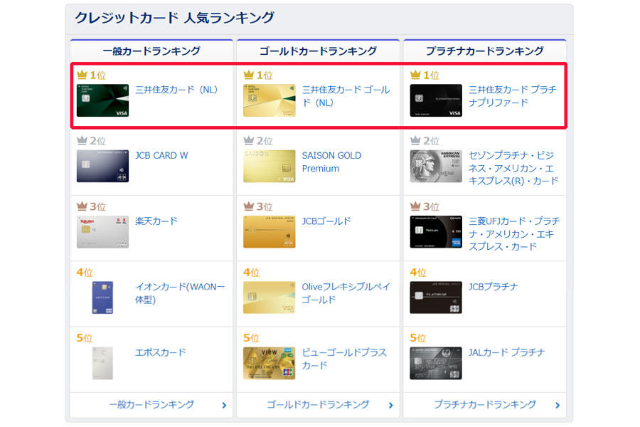Open the エポスカード card image
This screenshot has width=640, height=427.
[x=102, y=363]
